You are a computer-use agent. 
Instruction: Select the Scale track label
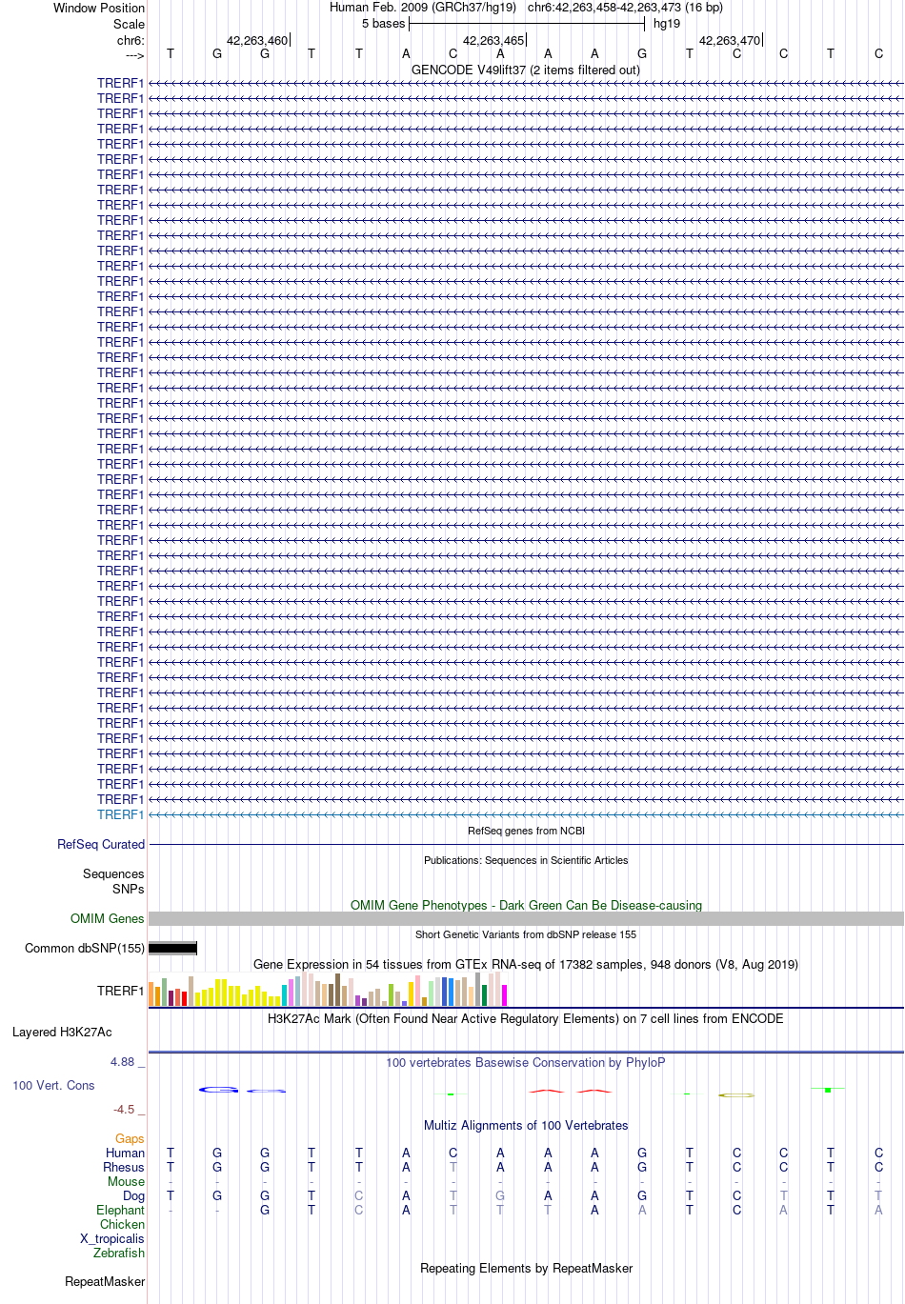click(x=129, y=24)
